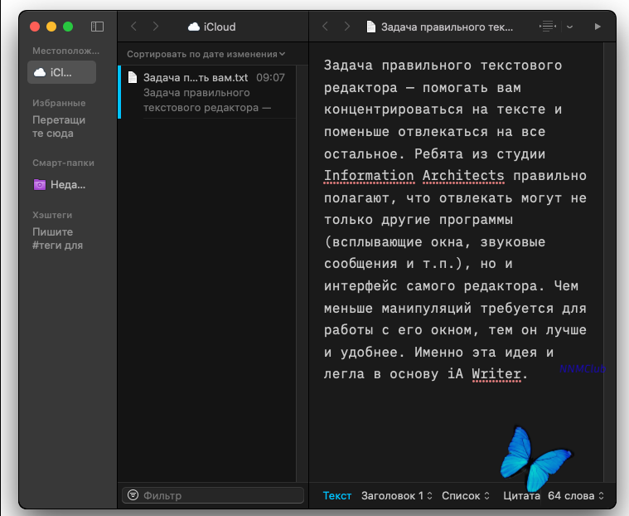Click the underlined word Architects in the text
Screen dimensions: 629x516
pos(463,176)
